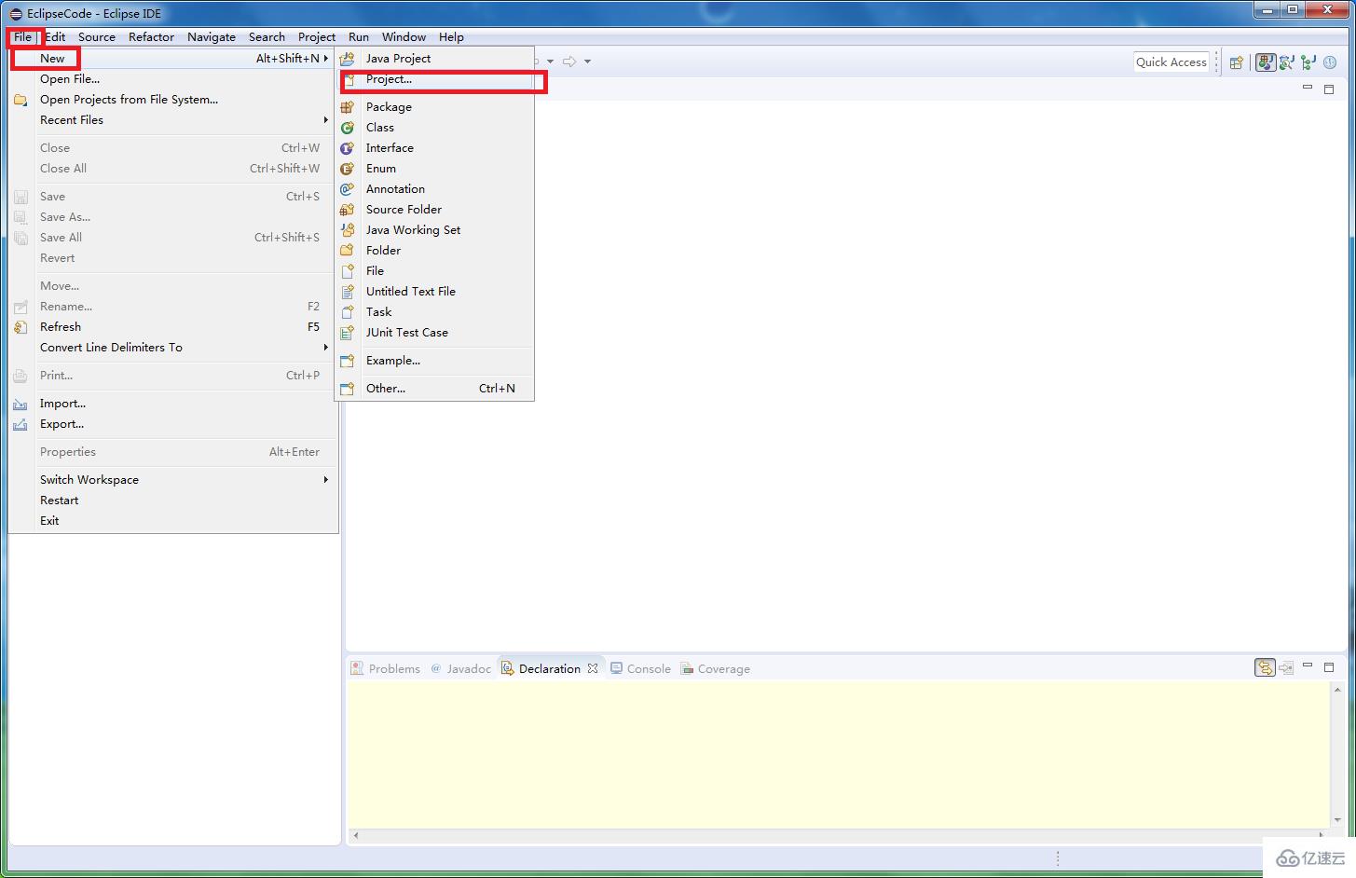Switch to the Console tab
Viewport: 1356px width, 878px height.
pos(640,668)
